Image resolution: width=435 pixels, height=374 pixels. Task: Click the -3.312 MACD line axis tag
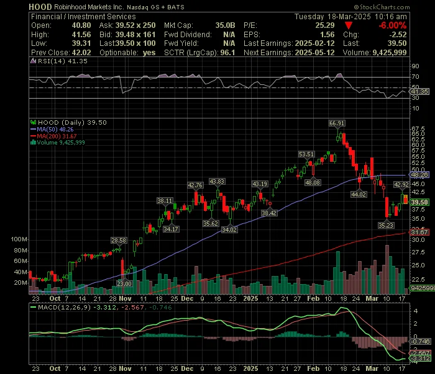point(421,358)
